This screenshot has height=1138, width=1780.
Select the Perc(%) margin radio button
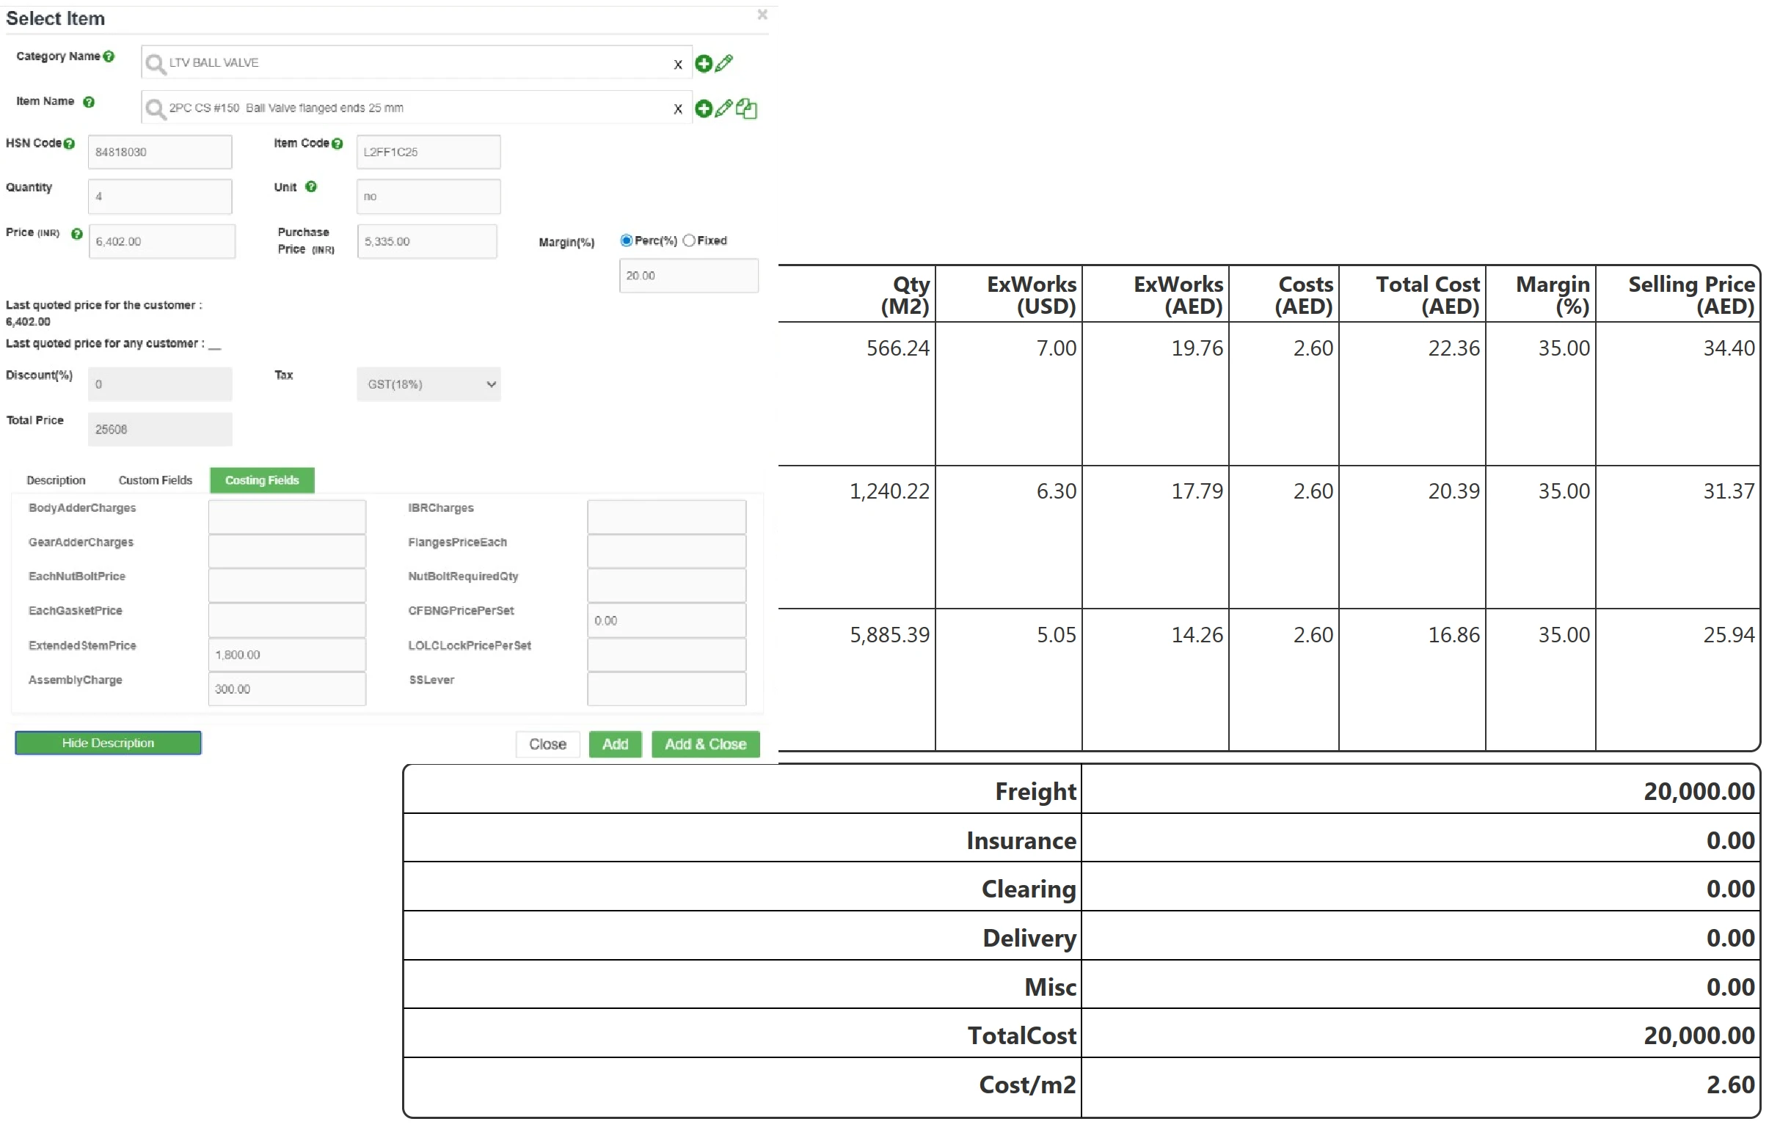coord(627,241)
